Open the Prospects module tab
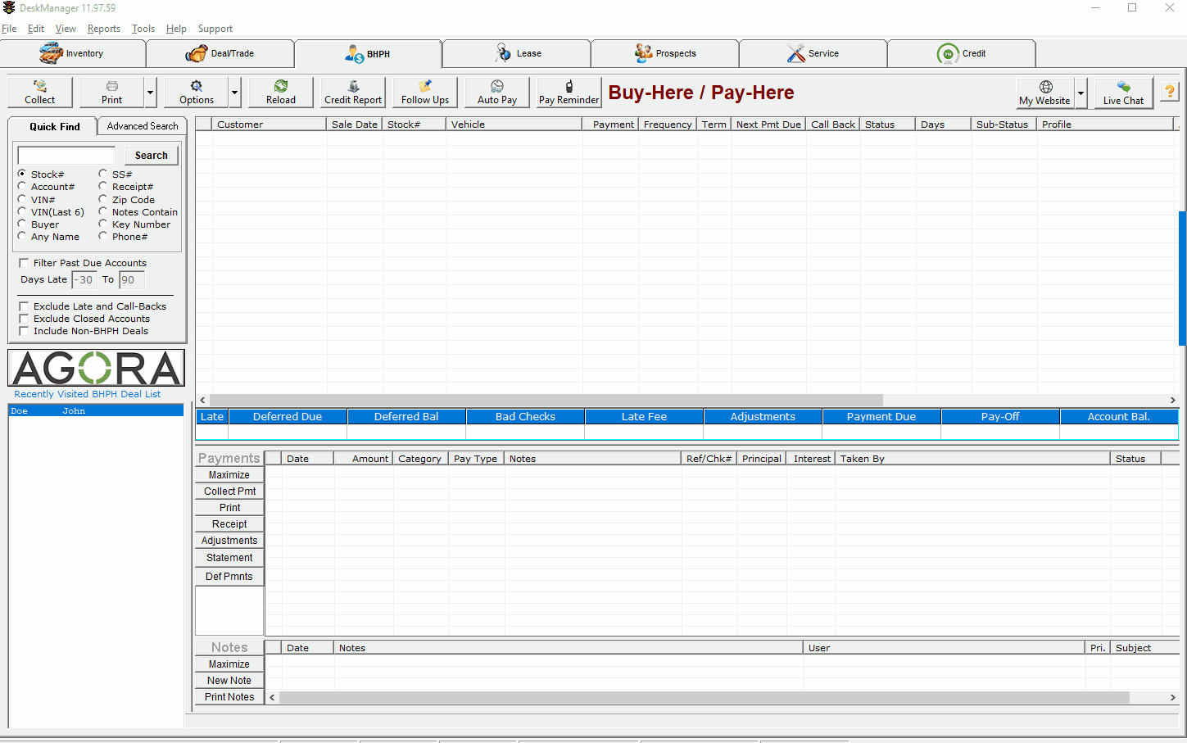 [x=664, y=53]
